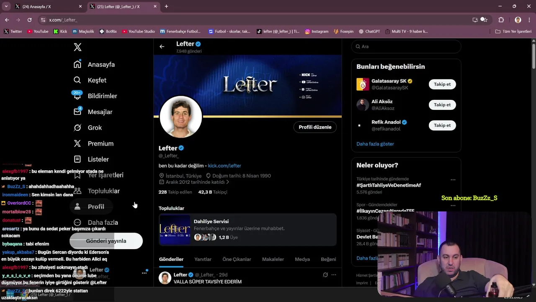Follow Refik Anadol with Takip et
Viewport: 536px width, 302px height.
point(442,125)
